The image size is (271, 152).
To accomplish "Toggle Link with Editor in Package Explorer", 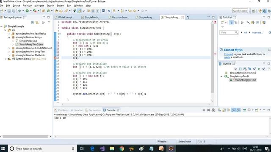I will click(37, 22).
